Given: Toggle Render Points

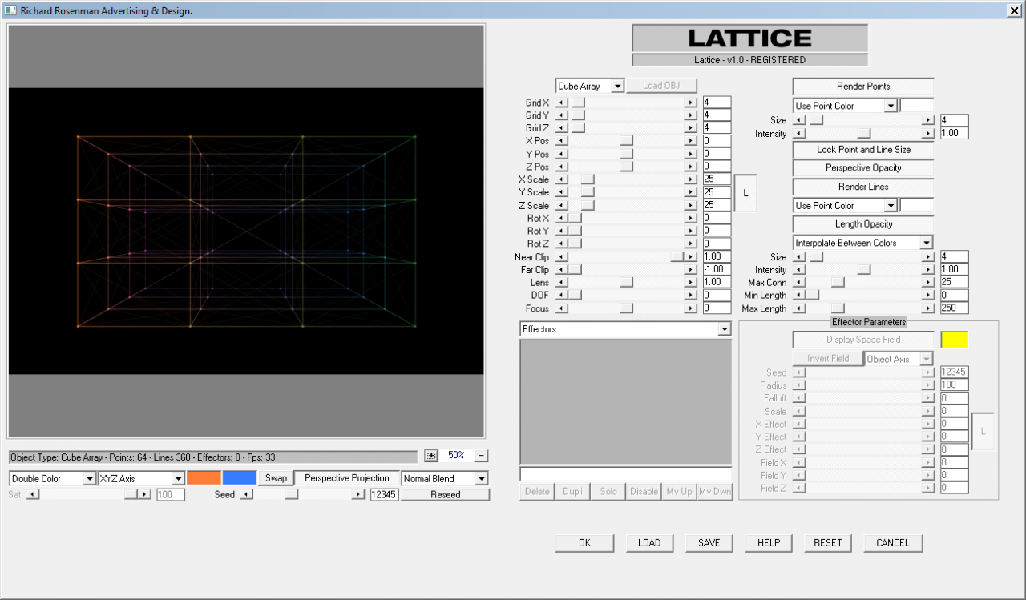Looking at the screenshot, I should [x=862, y=86].
